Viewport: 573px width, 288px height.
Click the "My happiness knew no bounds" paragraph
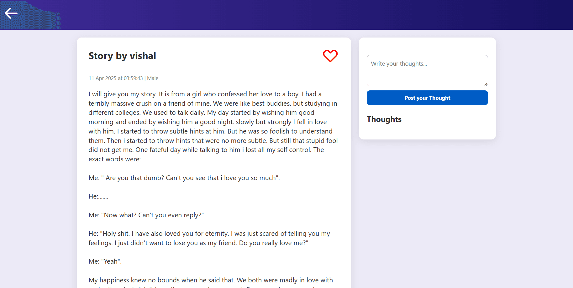(x=210, y=280)
